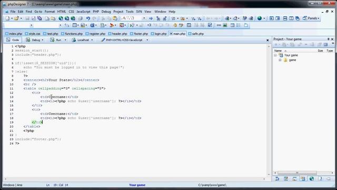The height and width of the screenshot is (190, 337).
Task: Switch to the register.php tab
Action: (x=95, y=34)
